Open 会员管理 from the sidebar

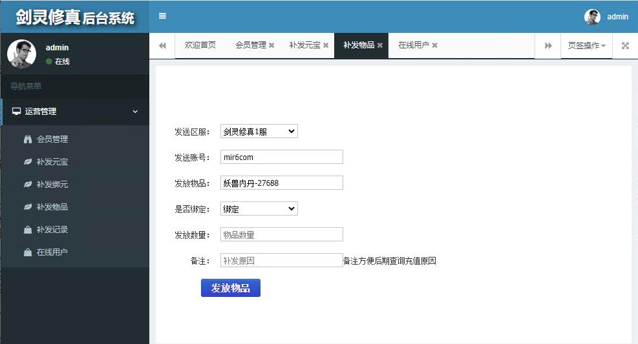click(52, 139)
